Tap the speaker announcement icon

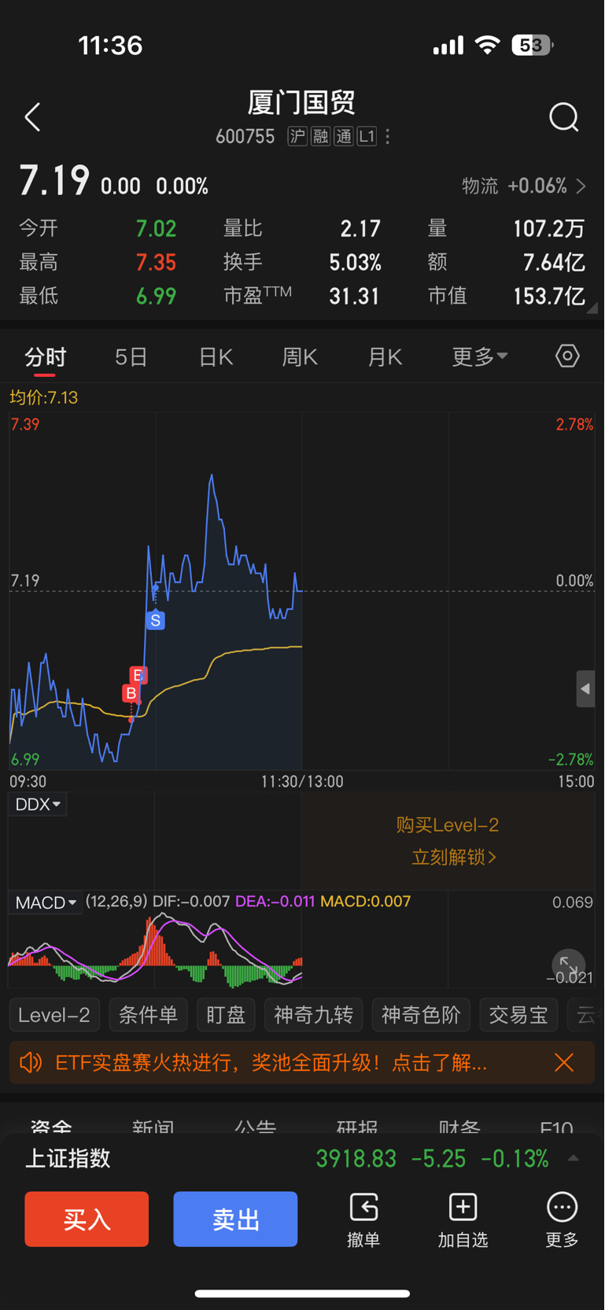click(31, 1063)
